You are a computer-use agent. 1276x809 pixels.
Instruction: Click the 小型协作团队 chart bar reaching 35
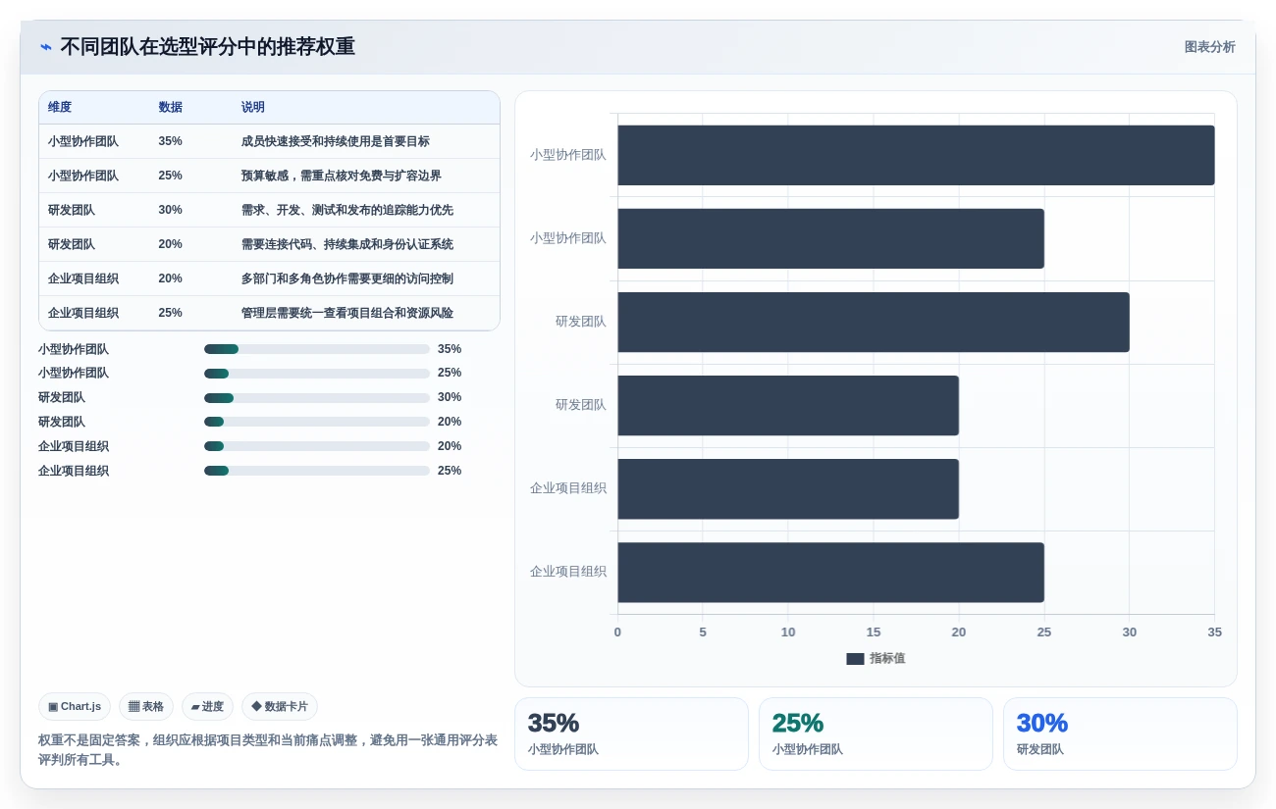pyautogui.click(x=916, y=155)
